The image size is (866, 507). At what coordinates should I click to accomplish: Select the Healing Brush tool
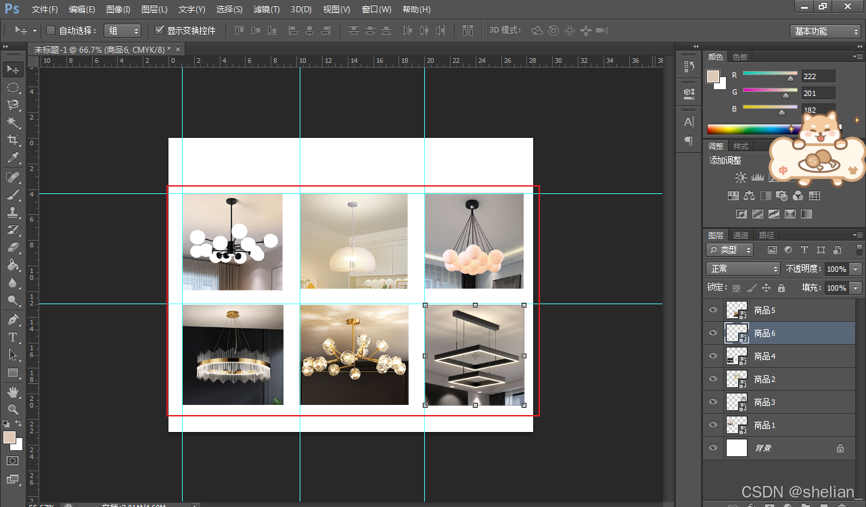13,177
